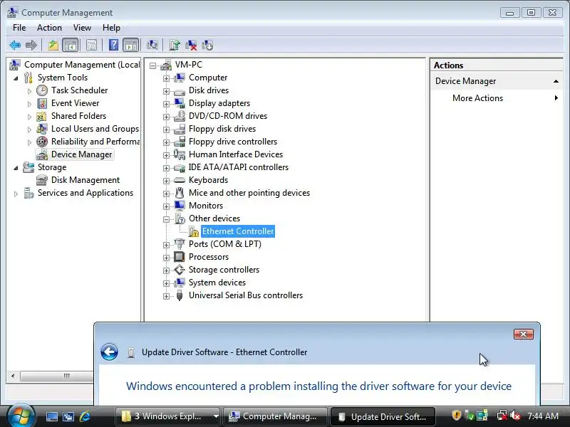Image resolution: width=570 pixels, height=427 pixels.
Task: Click the Forward arrow in the toolbar
Action: (x=31, y=46)
